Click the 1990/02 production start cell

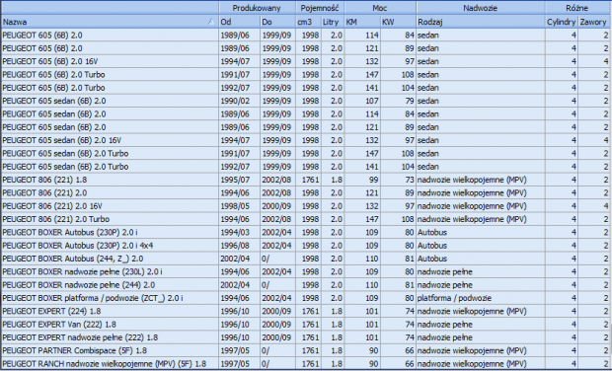239,101
